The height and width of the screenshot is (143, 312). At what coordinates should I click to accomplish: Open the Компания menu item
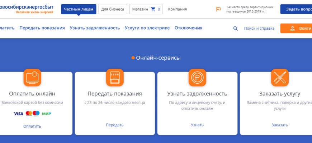tap(178, 9)
